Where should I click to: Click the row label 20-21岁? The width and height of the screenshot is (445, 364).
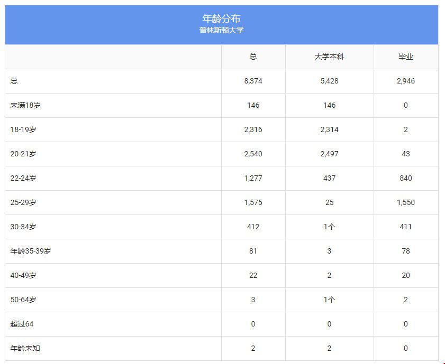click(x=23, y=154)
